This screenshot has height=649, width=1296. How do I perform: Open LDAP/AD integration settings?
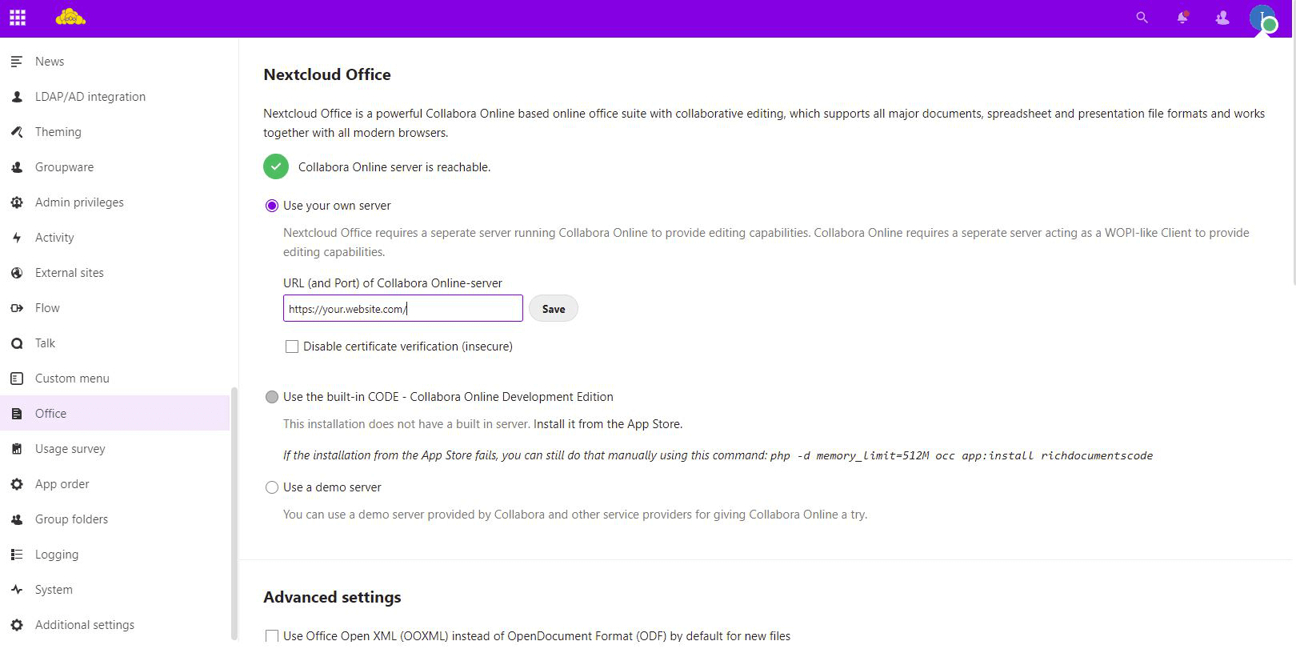[90, 97]
